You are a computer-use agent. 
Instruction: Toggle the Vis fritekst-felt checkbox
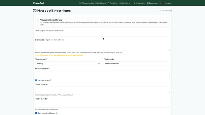[36, 80]
